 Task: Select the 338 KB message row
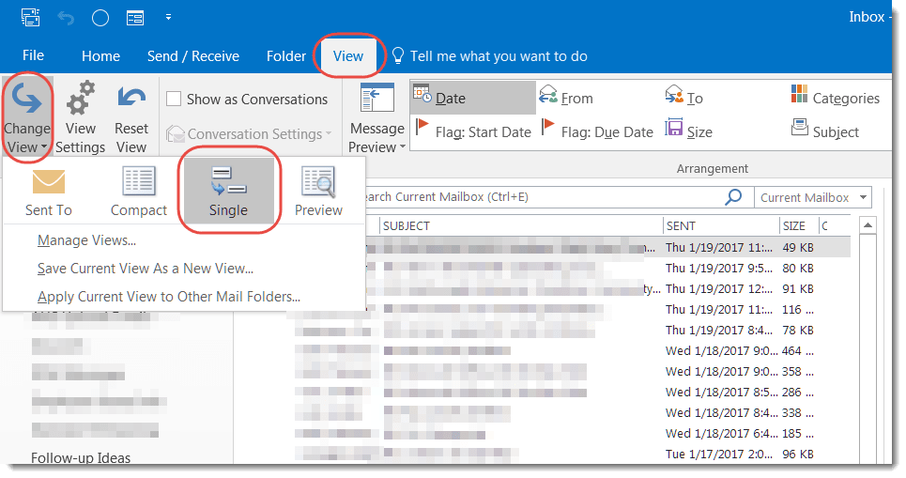coord(572,412)
